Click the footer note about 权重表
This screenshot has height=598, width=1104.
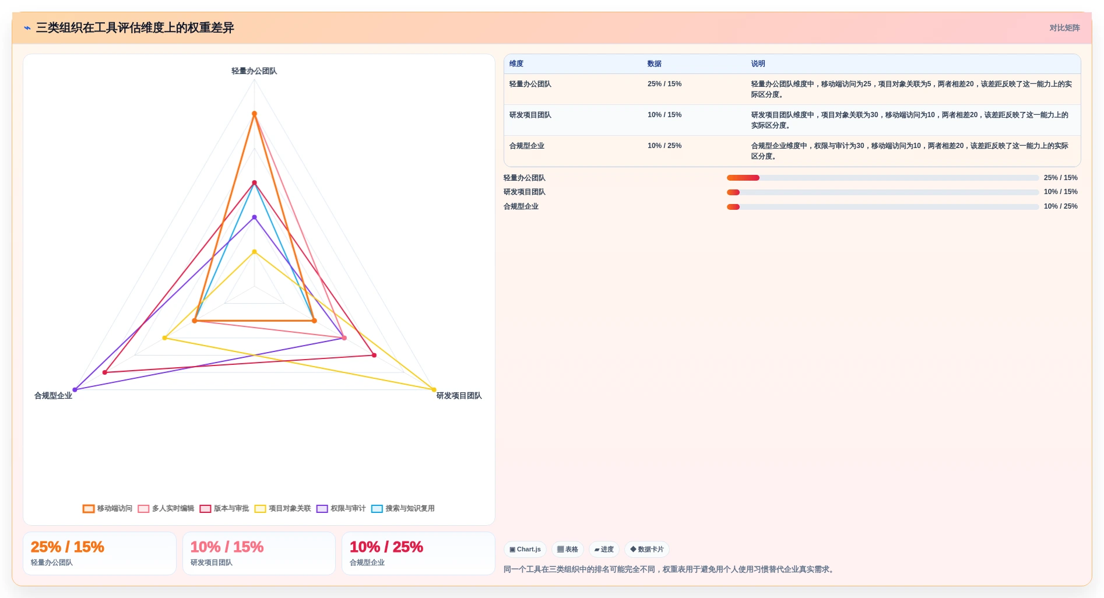669,569
